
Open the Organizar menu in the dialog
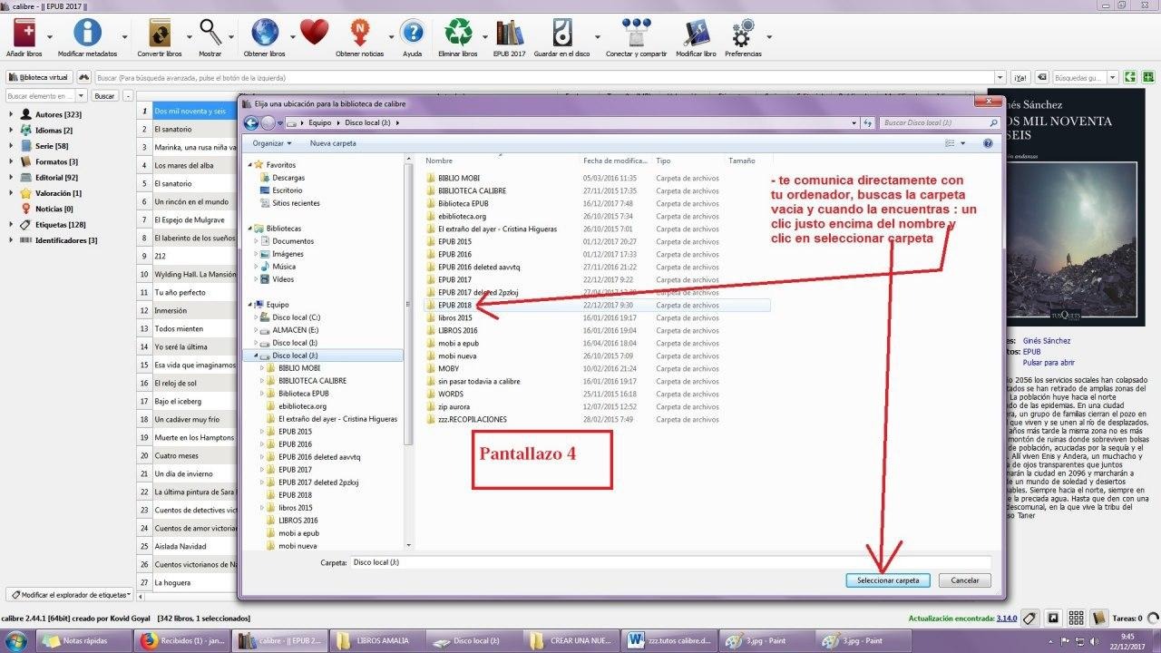tap(272, 143)
